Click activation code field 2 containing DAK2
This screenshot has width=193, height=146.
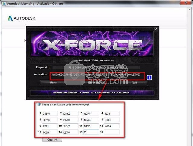(x=70, y=113)
